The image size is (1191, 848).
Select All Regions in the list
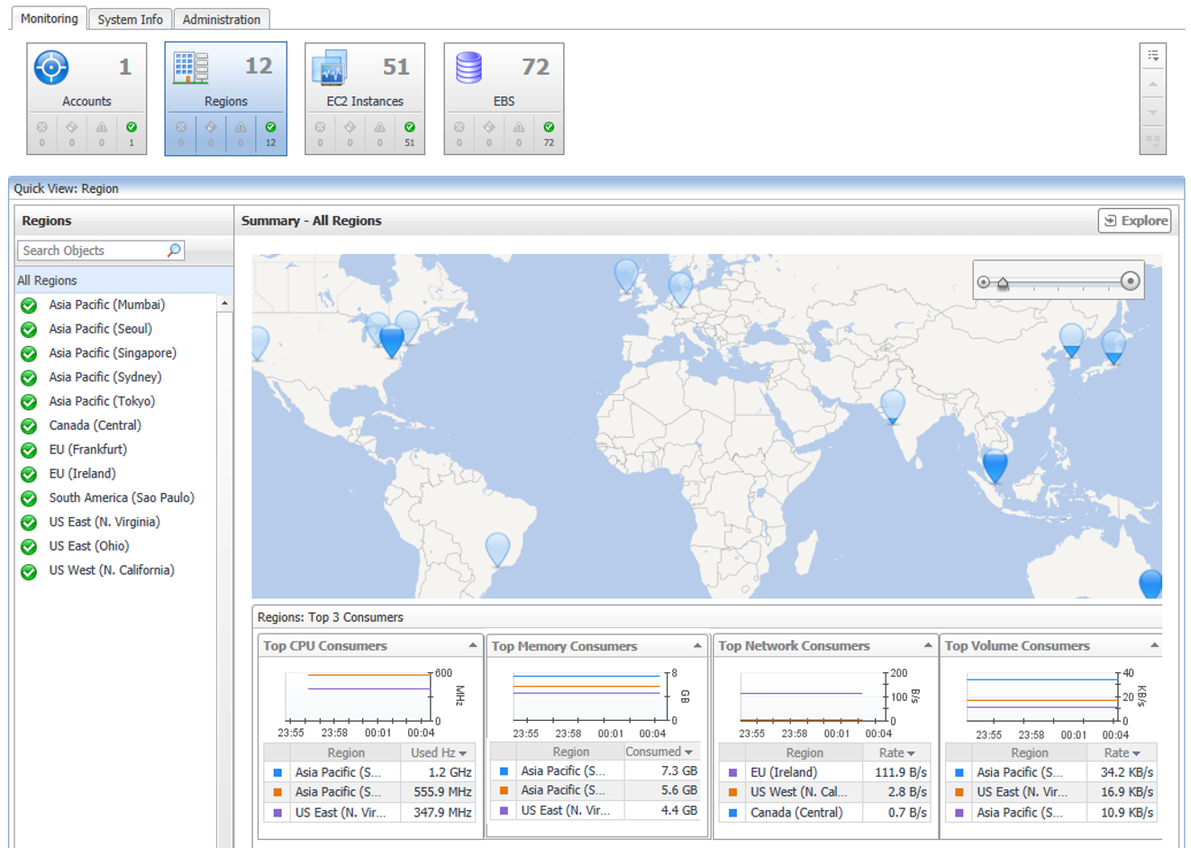pyautogui.click(x=47, y=280)
